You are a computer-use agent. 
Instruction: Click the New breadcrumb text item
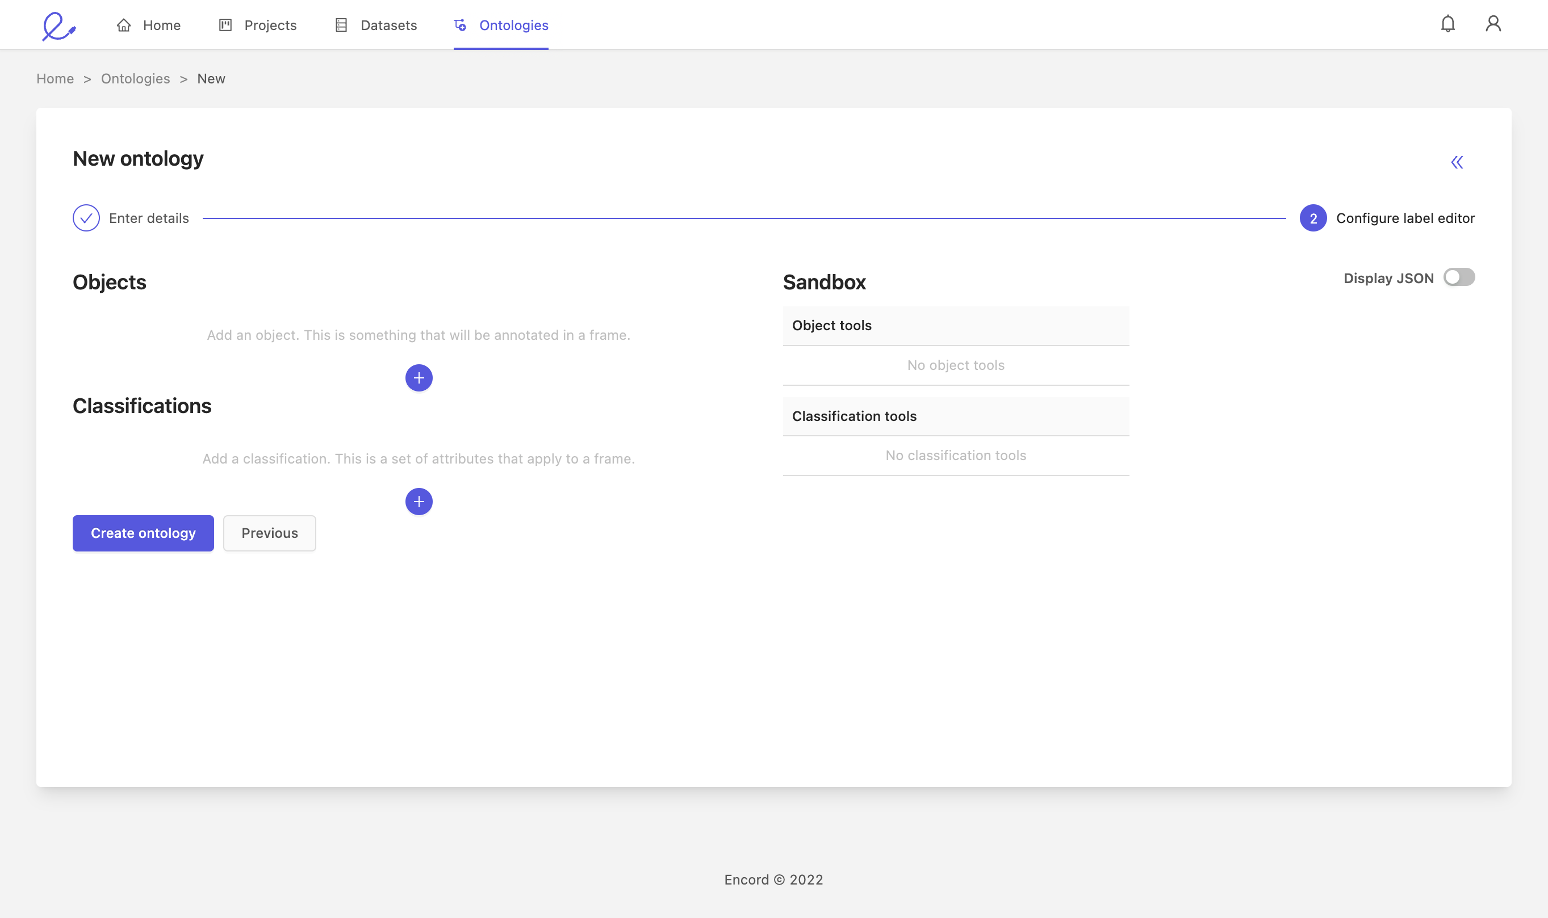pyautogui.click(x=210, y=78)
